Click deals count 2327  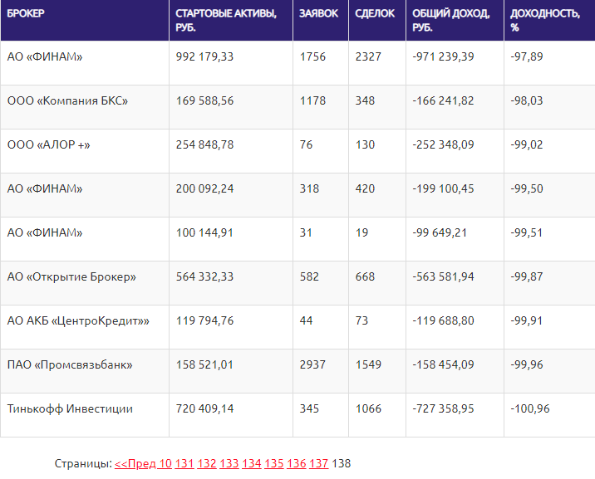368,56
